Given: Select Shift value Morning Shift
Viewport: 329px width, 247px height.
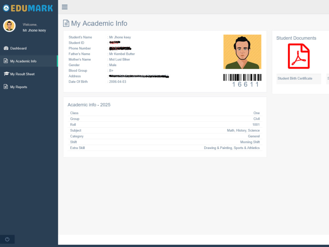Looking at the screenshot, I should tap(250, 142).
